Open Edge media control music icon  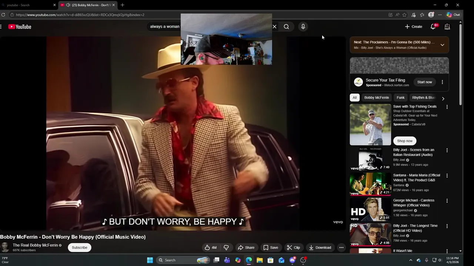tap(414, 15)
